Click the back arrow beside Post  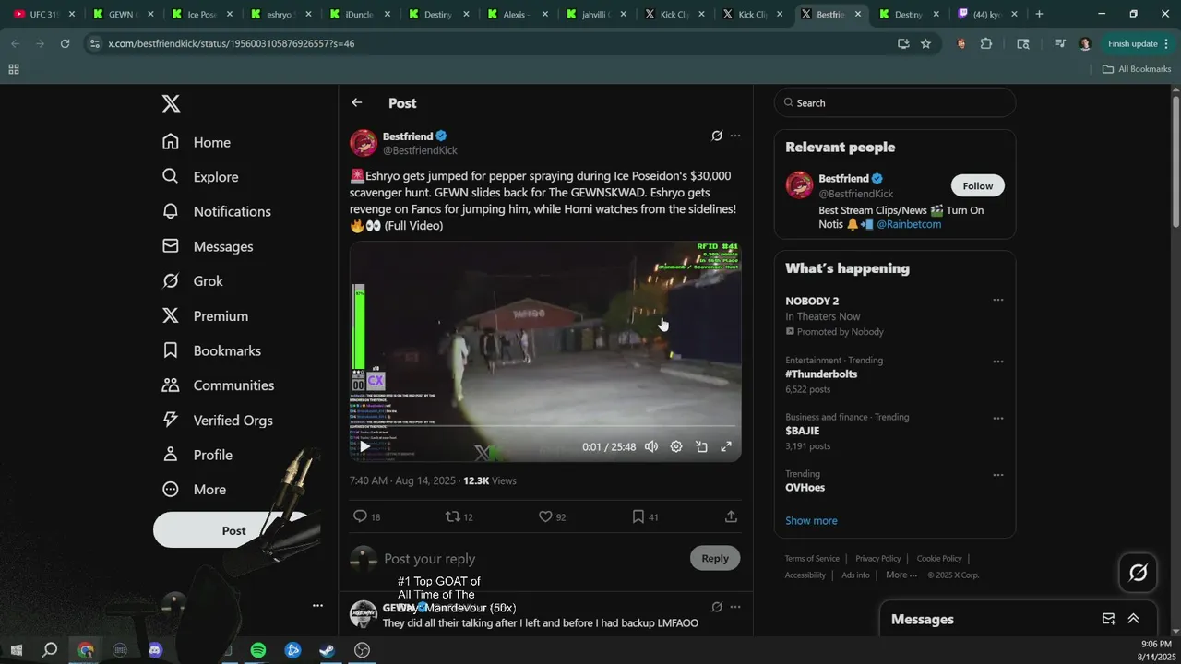[x=357, y=103]
